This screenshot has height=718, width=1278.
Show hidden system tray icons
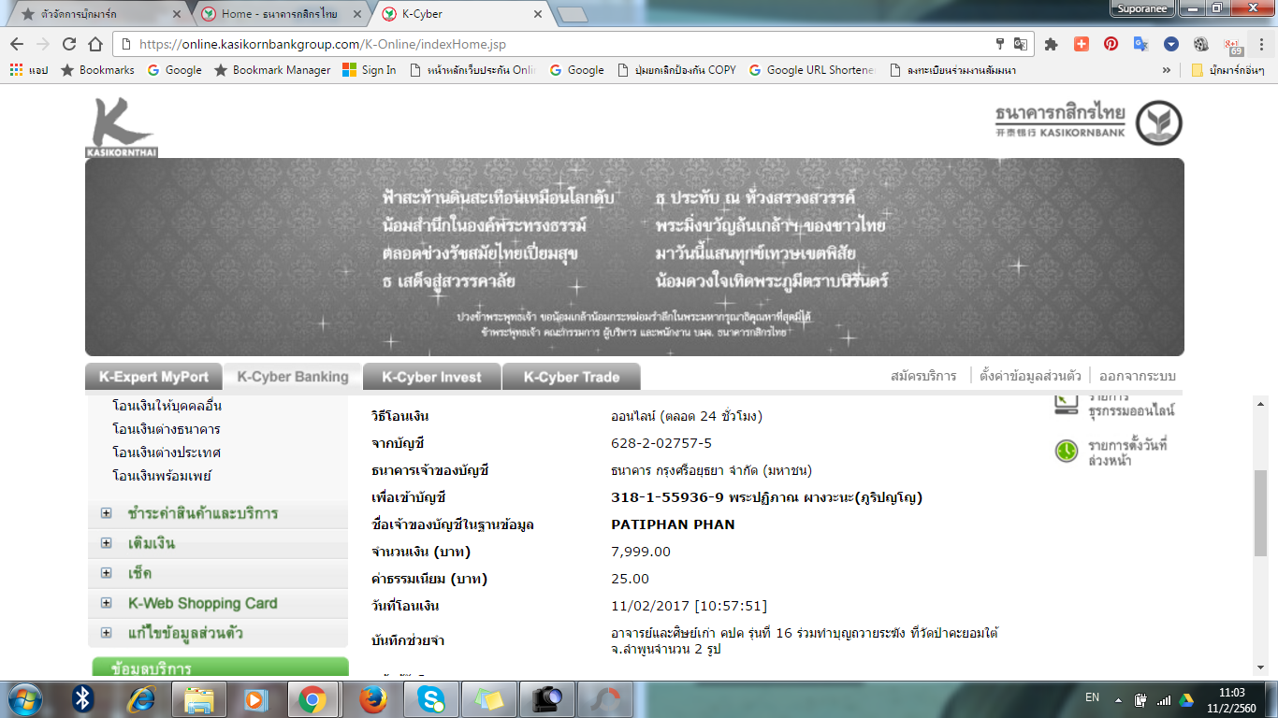pyautogui.click(x=1118, y=699)
